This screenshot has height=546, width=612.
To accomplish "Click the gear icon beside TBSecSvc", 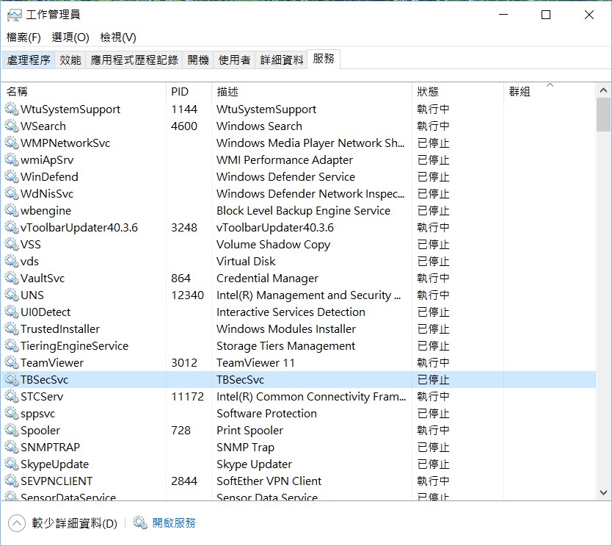I will pos(12,379).
